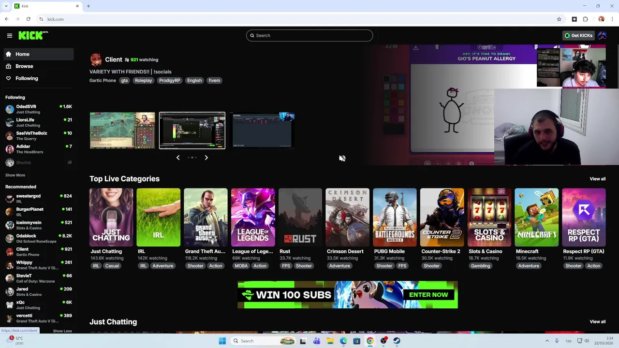Screen dimensions: 619x348
Task: Open the Counter-Strike 2 category card
Action: [x=442, y=217]
